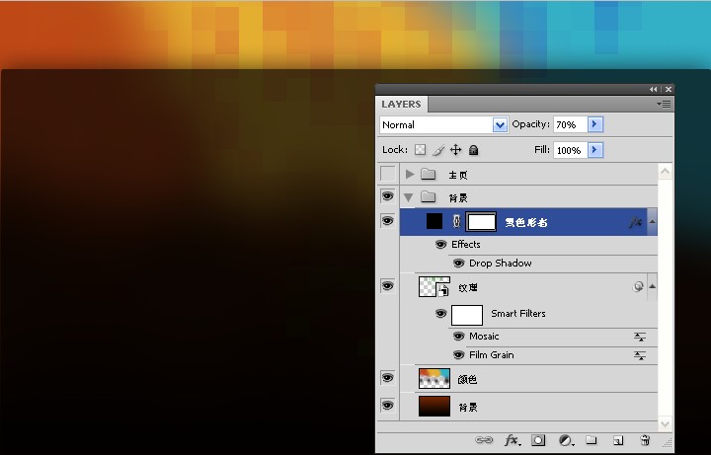Open the Layers panel flyout menu
Screen dimensions: 711x455
[664, 105]
